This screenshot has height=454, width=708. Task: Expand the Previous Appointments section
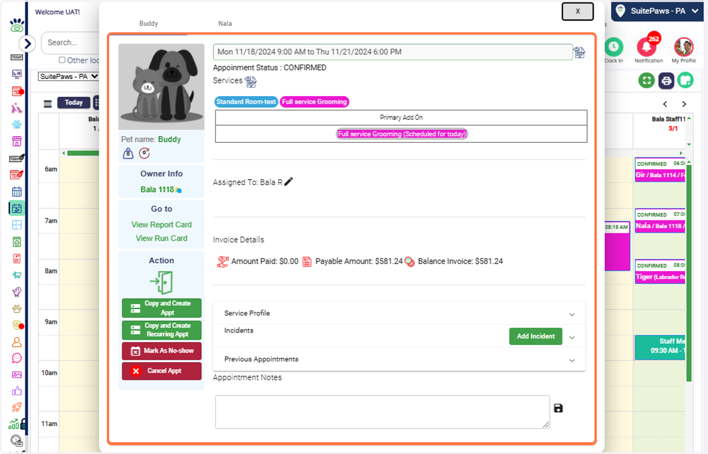click(x=399, y=359)
